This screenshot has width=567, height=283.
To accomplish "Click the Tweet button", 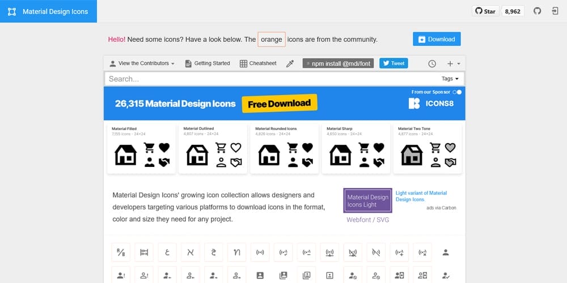I will [x=393, y=63].
